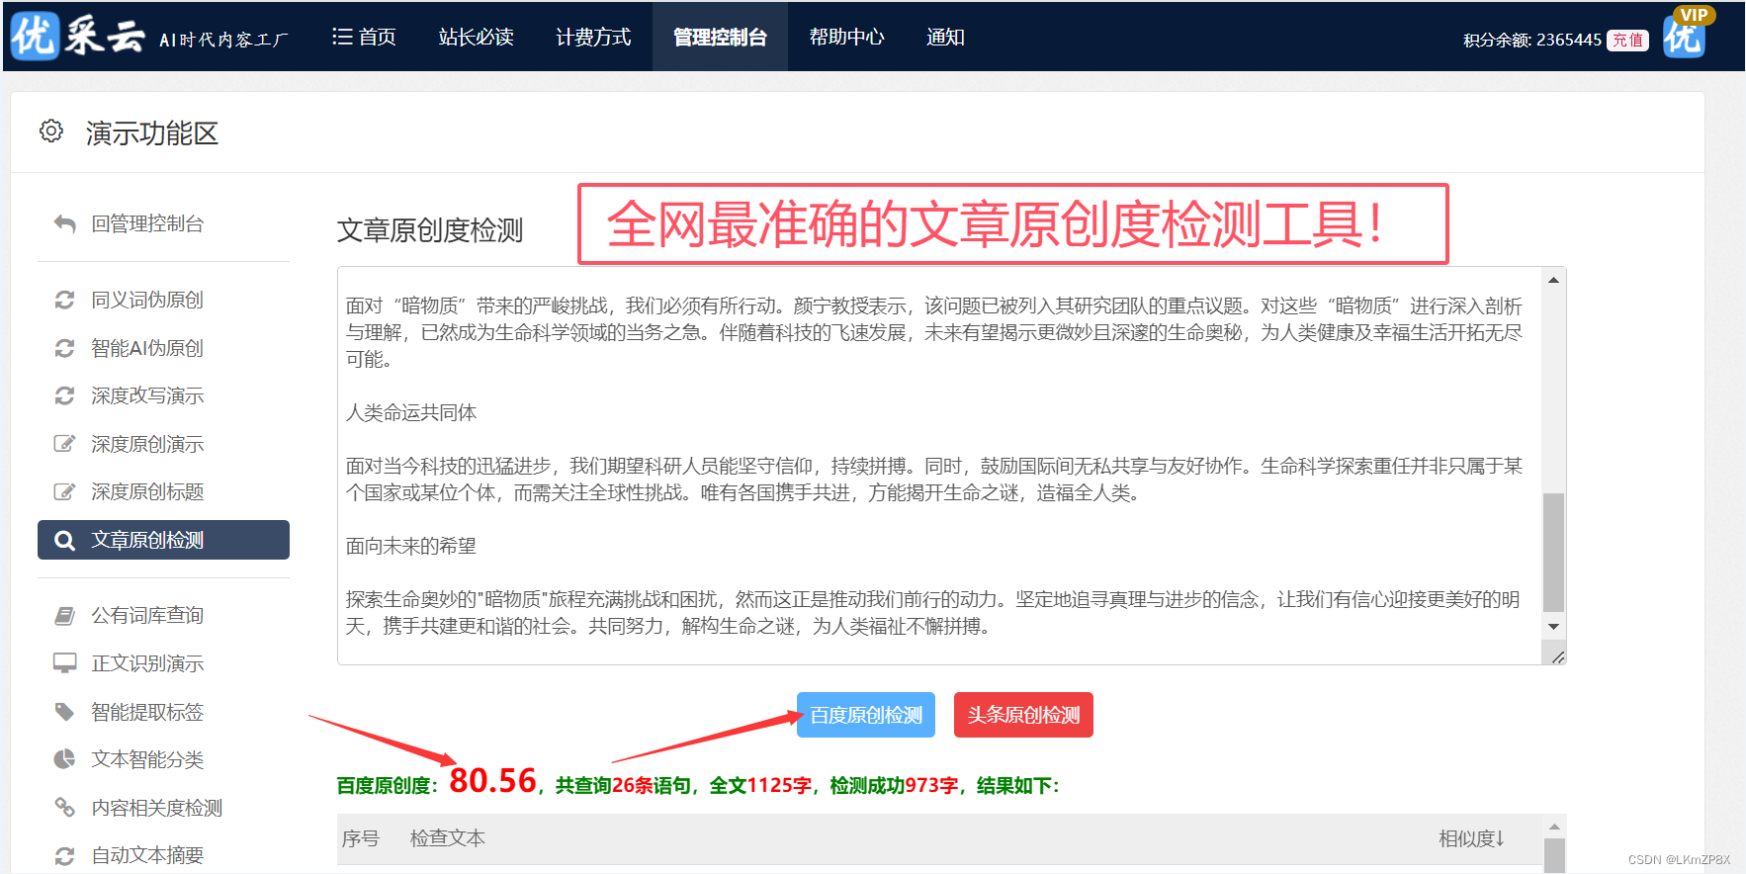Image resolution: width=1746 pixels, height=874 pixels.
Task: Click the 序号 column header
Action: point(361,838)
